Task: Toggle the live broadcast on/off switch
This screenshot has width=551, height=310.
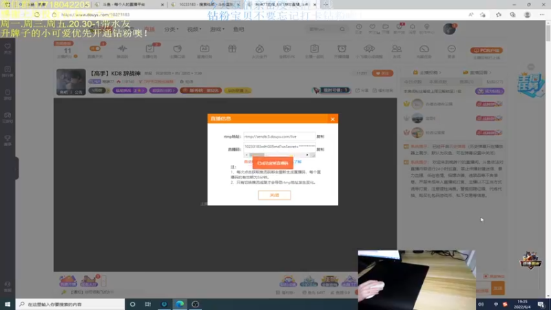Action: coord(94,48)
